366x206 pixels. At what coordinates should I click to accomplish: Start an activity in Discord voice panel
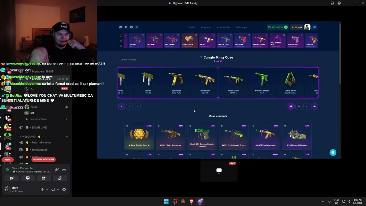tap(44, 178)
